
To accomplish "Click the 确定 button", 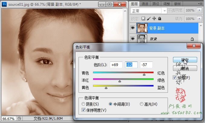I will click(x=185, y=60).
